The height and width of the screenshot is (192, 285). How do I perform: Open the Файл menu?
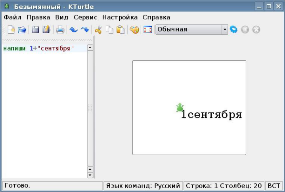pyautogui.click(x=12, y=17)
